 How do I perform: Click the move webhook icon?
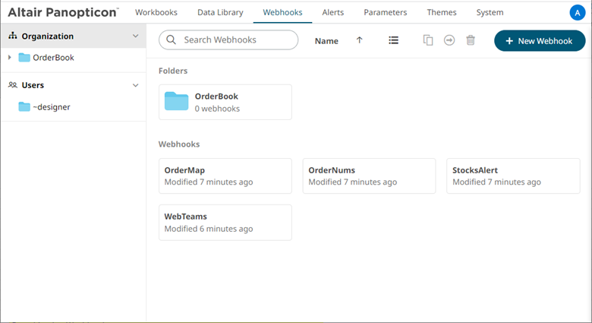[449, 40]
